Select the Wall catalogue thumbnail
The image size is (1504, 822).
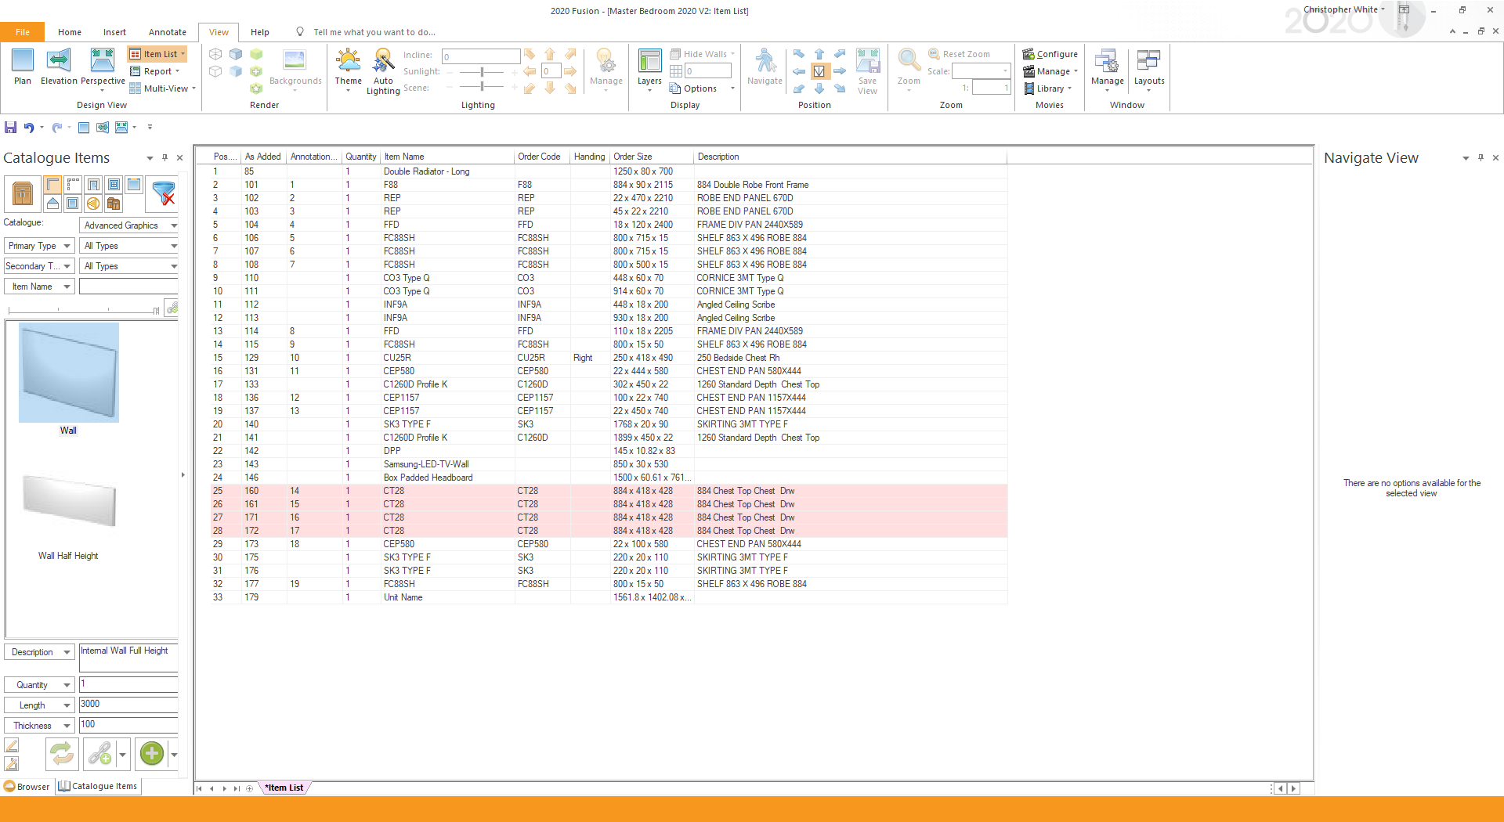[x=69, y=373]
